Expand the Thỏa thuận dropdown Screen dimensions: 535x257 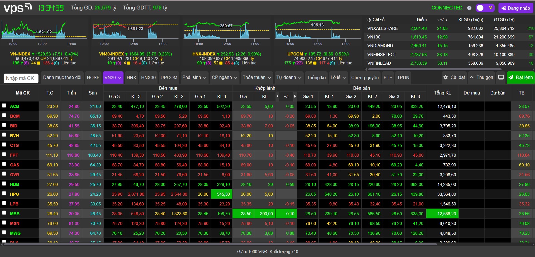257,77
